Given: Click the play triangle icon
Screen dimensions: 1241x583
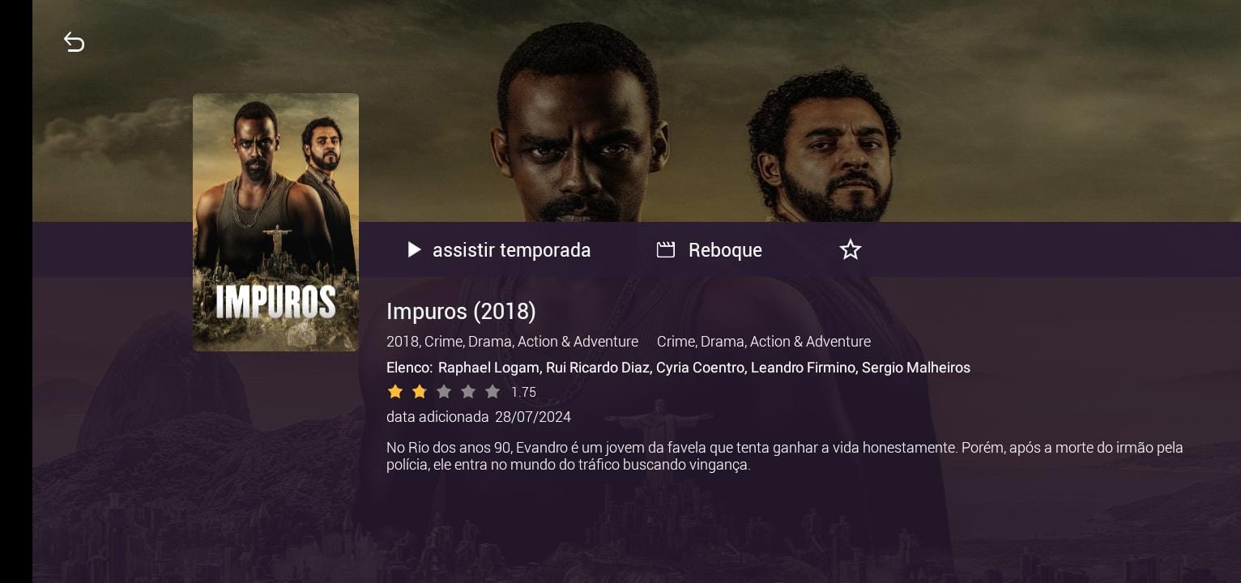Looking at the screenshot, I should click(414, 249).
